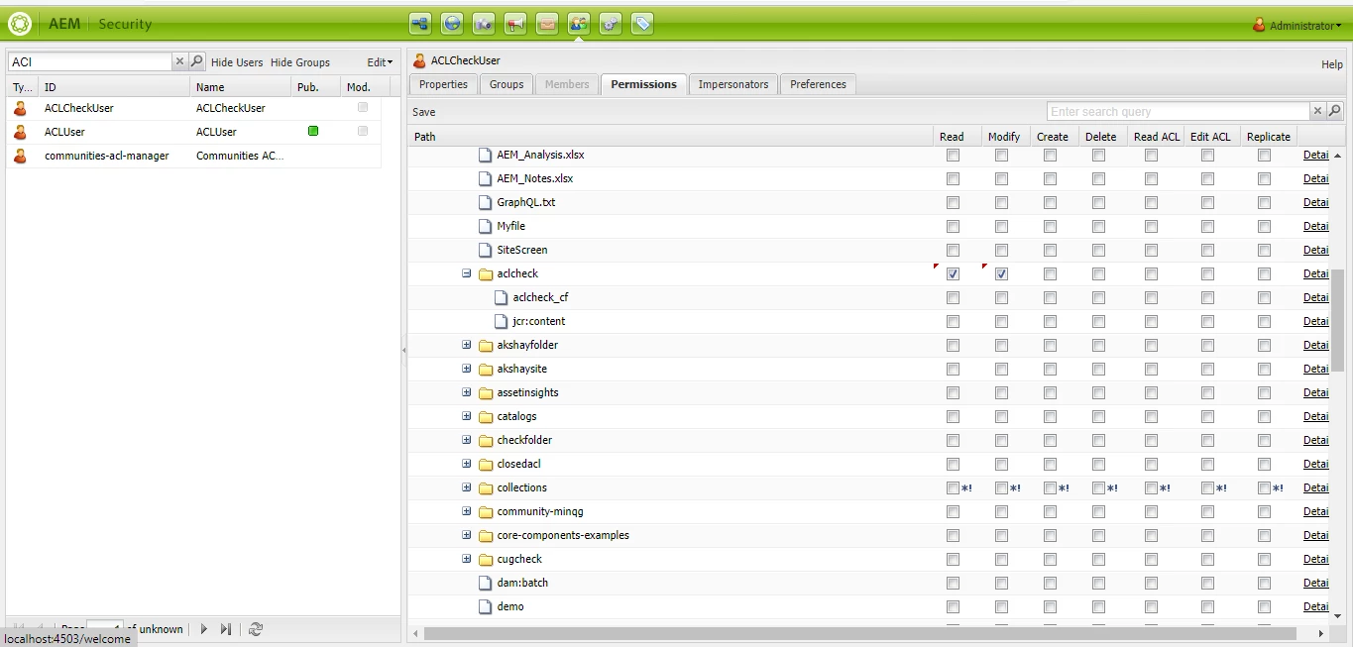
Task: Click the vertical scrollbar thumb in permissions grid
Action: click(1338, 320)
